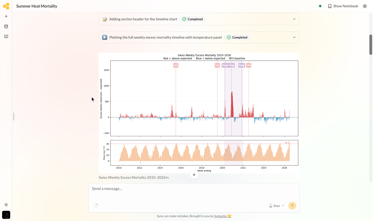This screenshot has width=373, height=221.
Task: Open the Syntactiq link
Action: (x=220, y=216)
